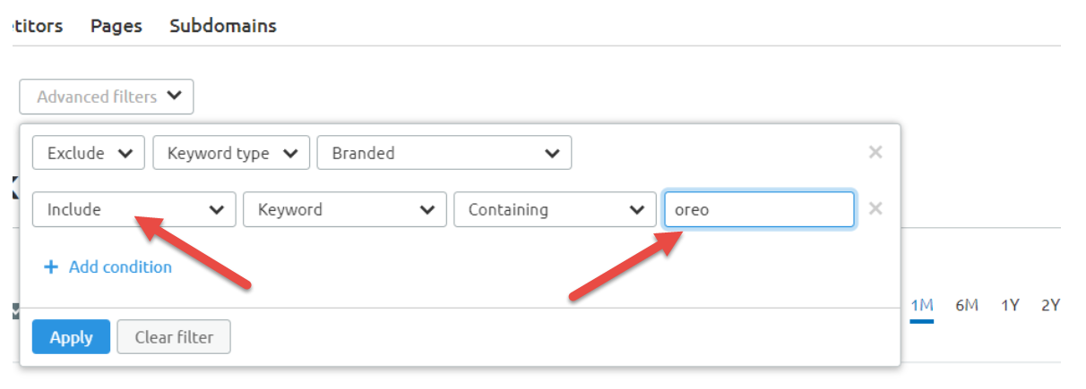Open the Exclude dropdown

(89, 153)
